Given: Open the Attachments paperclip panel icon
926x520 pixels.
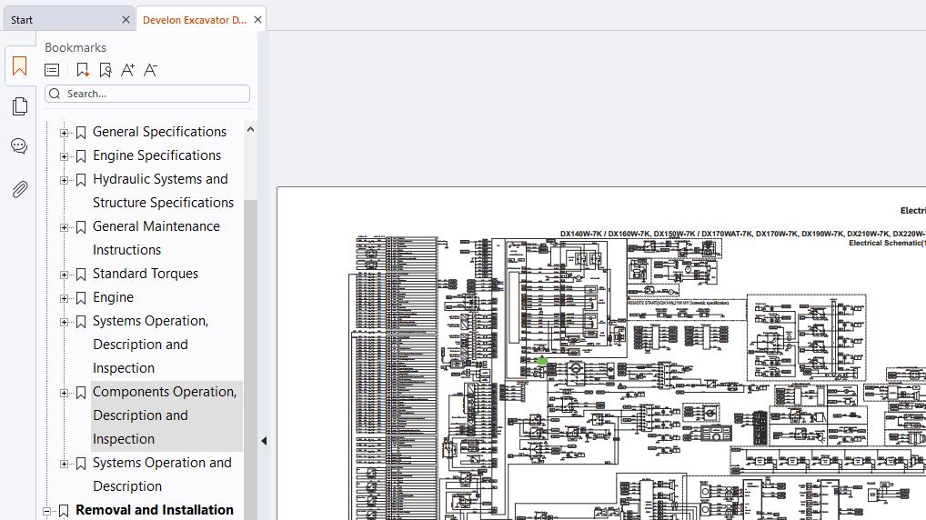Looking at the screenshot, I should (x=19, y=189).
